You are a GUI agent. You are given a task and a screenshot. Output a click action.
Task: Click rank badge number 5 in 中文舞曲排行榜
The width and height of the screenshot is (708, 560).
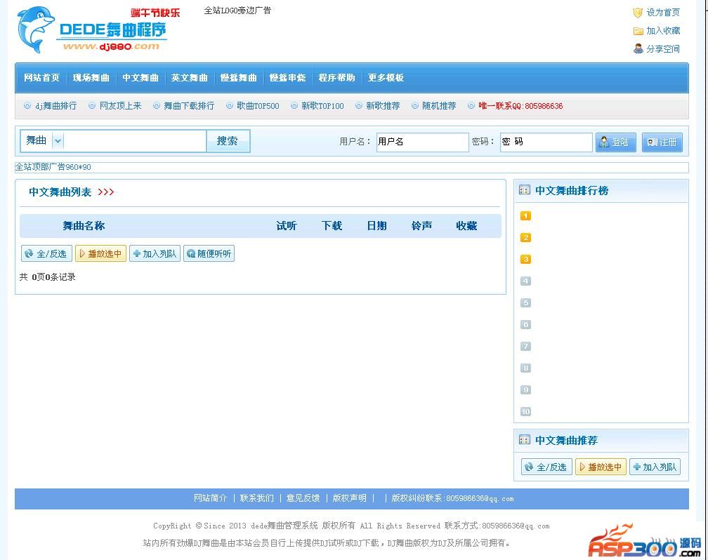click(x=525, y=302)
